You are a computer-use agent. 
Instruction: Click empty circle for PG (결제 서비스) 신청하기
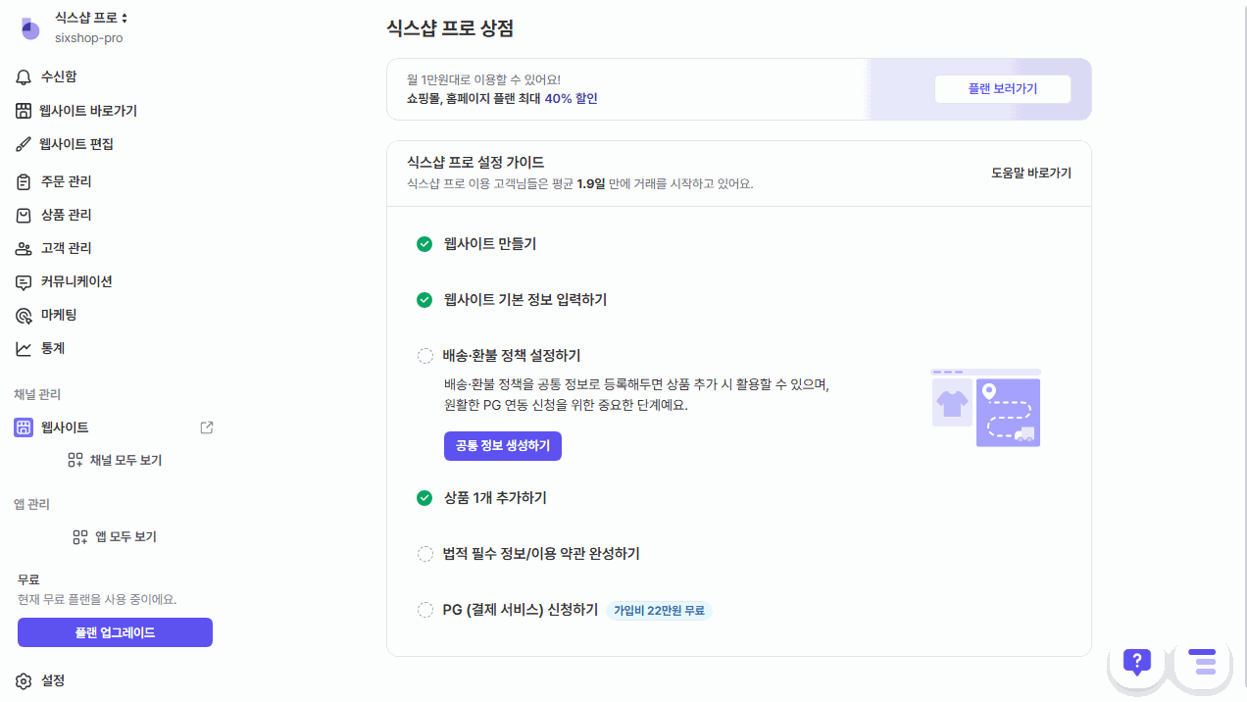coord(425,610)
